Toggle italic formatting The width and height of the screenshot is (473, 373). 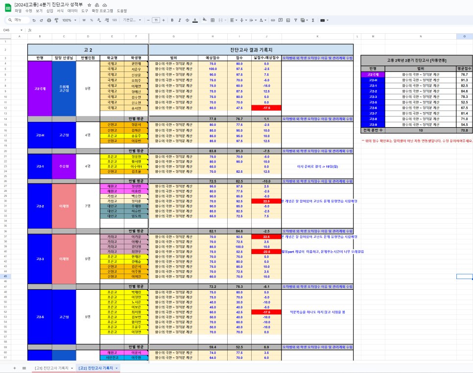click(x=180, y=20)
